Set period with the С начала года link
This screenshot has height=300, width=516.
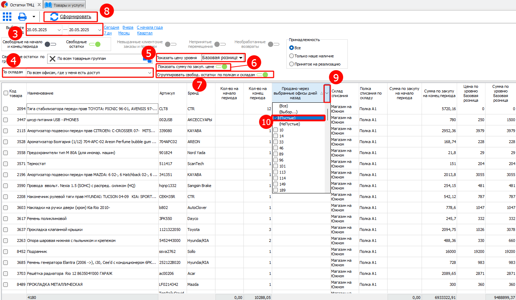150,27
